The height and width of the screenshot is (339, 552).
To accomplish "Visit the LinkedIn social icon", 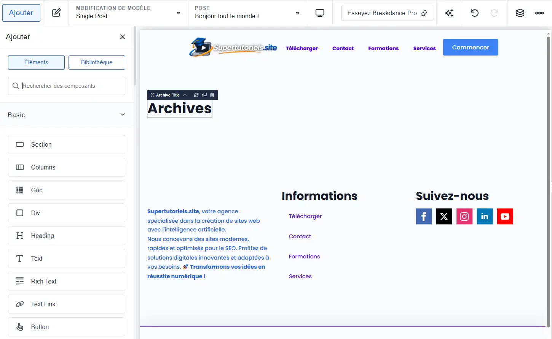I will coord(485,217).
